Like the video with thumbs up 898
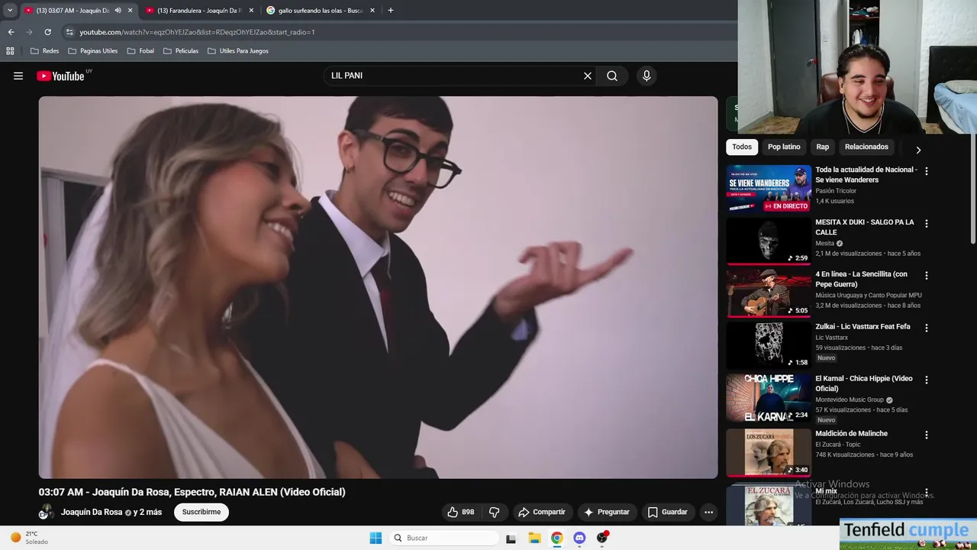Screen dimensions: 977x550 tap(461, 512)
